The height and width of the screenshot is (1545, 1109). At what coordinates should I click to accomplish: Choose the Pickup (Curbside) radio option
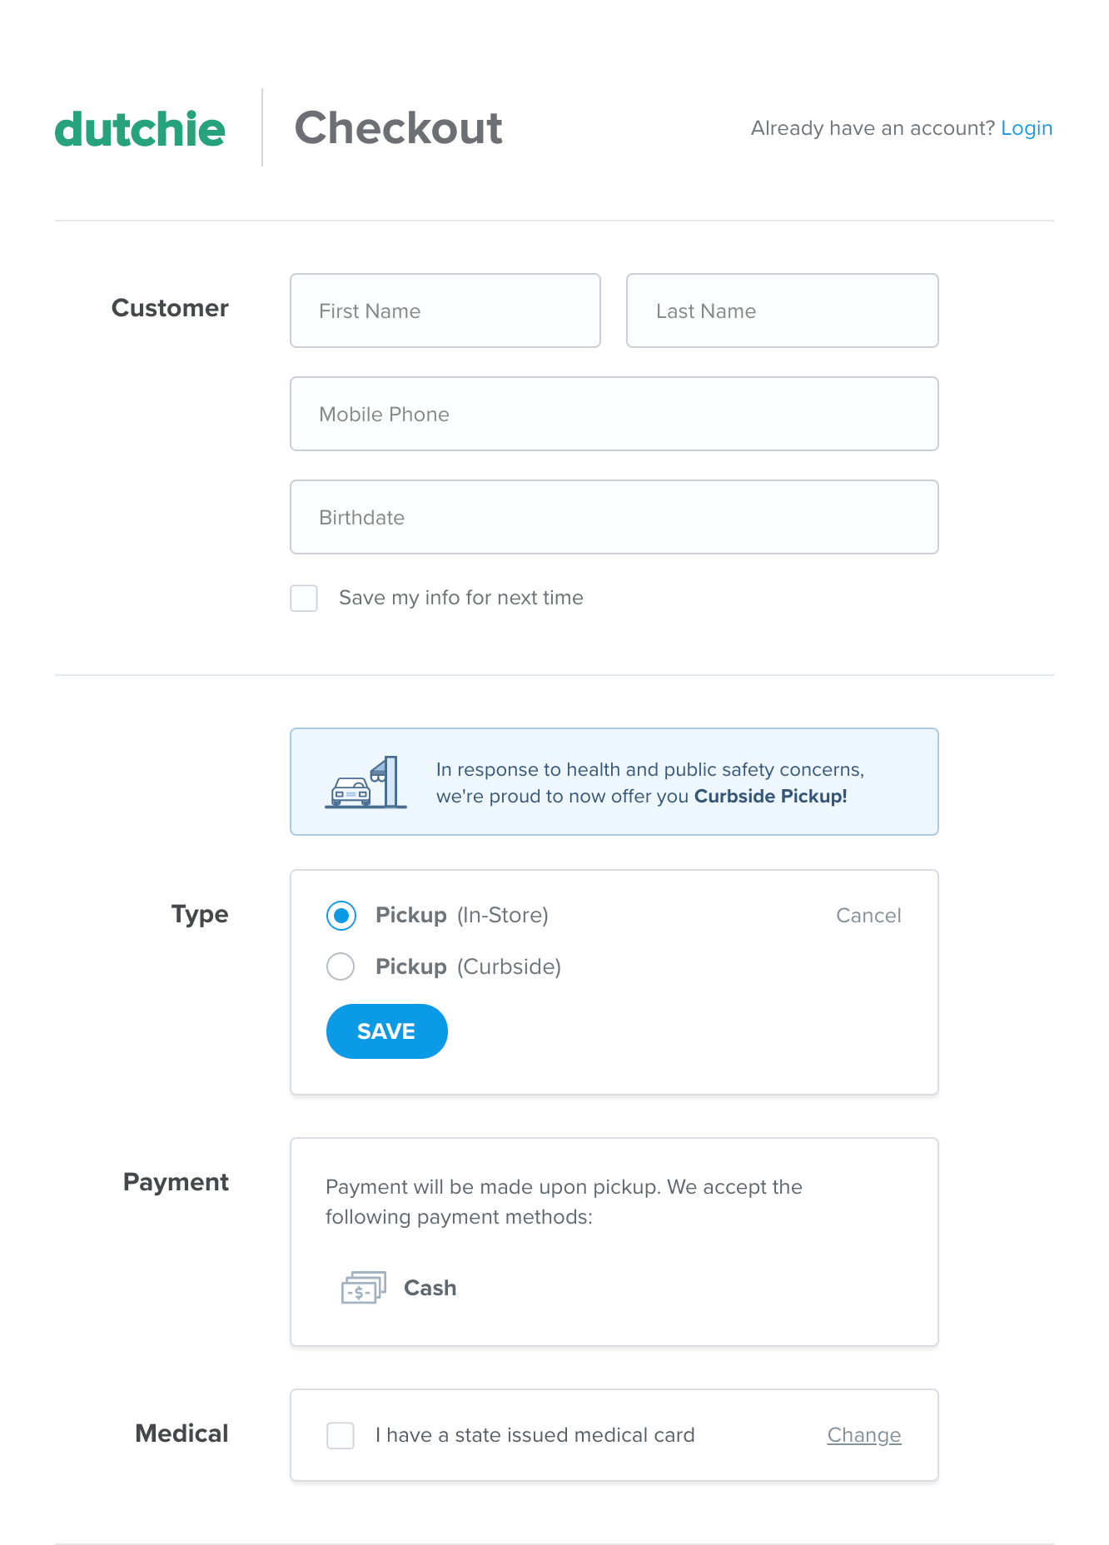341,966
